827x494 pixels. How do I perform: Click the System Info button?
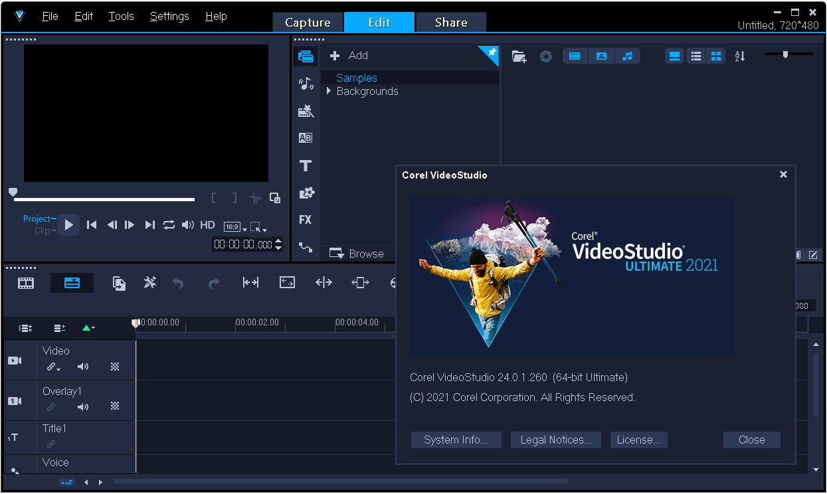456,440
